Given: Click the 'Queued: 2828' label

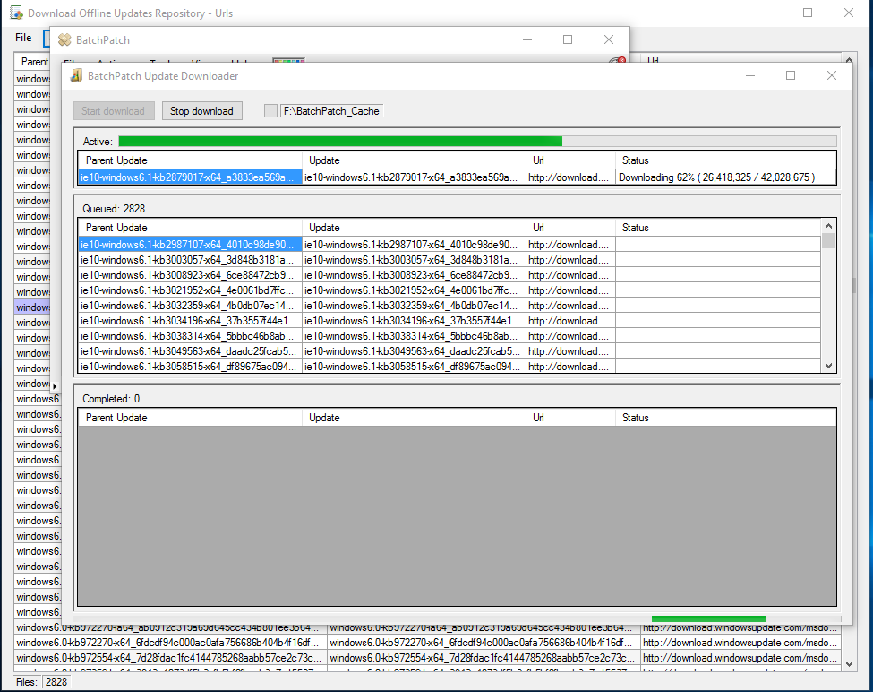Looking at the screenshot, I should click(114, 209).
